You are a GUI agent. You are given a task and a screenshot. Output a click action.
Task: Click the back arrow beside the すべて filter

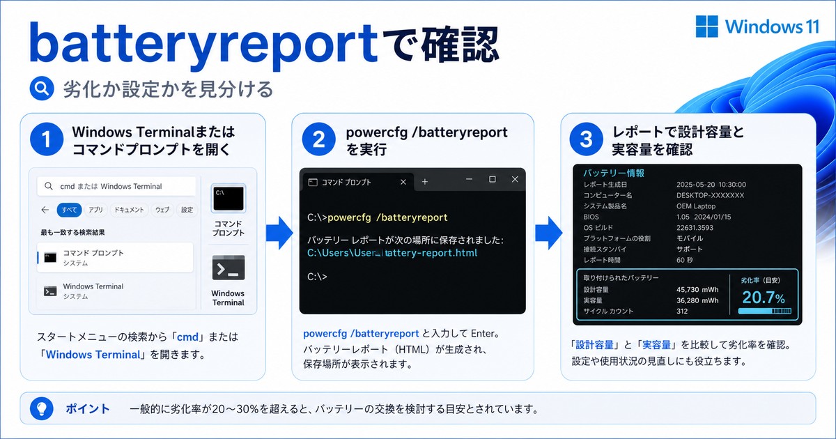tap(45, 210)
